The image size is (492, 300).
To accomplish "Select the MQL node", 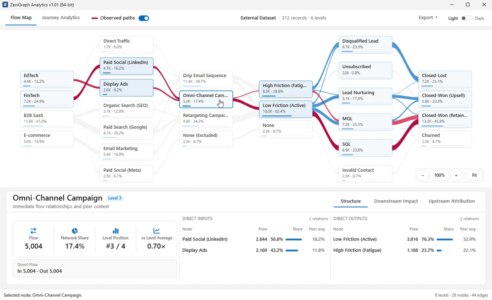I will tap(365, 122).
